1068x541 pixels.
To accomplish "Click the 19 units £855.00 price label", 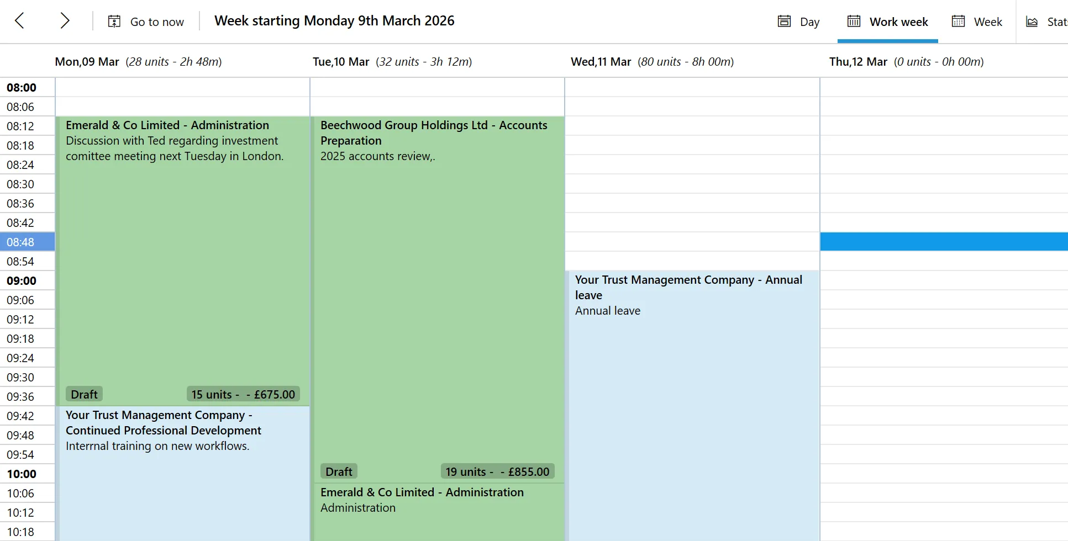I will click(x=497, y=471).
